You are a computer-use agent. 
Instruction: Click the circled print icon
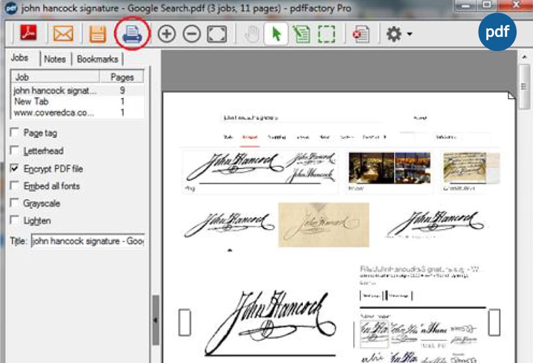coord(131,33)
